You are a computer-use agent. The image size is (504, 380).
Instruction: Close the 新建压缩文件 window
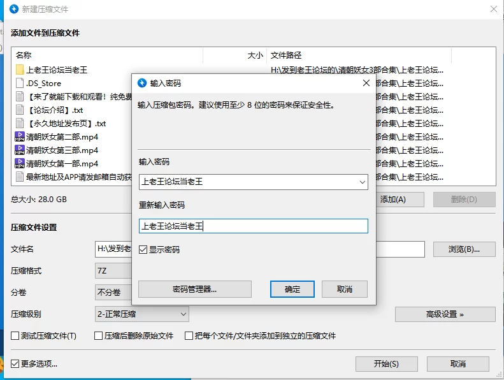pos(494,9)
